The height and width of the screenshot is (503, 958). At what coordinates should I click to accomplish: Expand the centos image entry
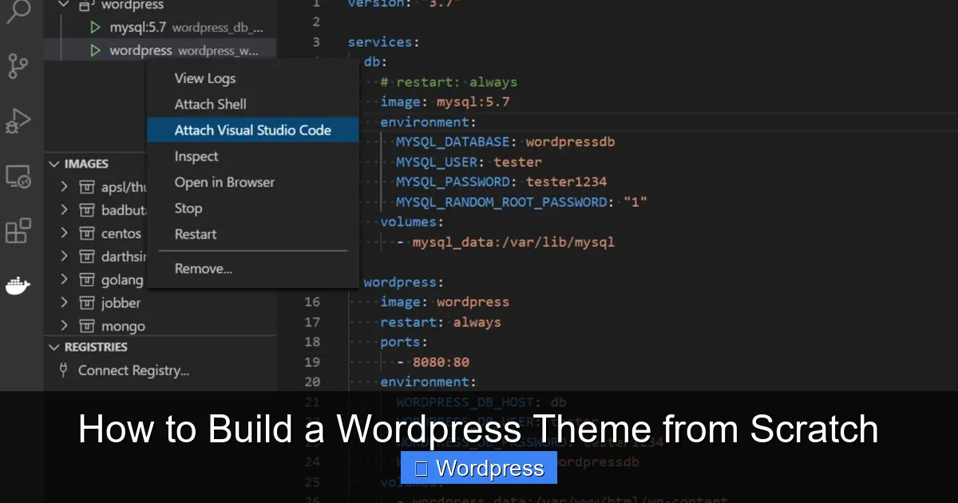click(x=64, y=233)
